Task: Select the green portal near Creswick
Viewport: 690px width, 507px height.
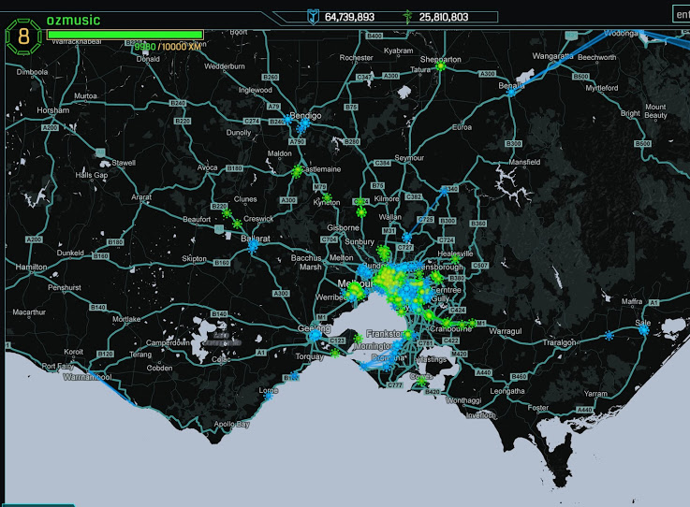Action: (x=237, y=225)
